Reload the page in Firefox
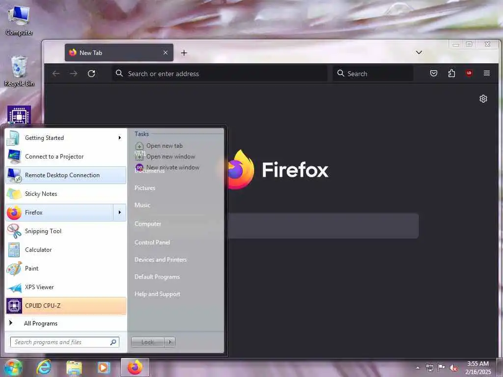The width and height of the screenshot is (503, 377). (x=91, y=74)
